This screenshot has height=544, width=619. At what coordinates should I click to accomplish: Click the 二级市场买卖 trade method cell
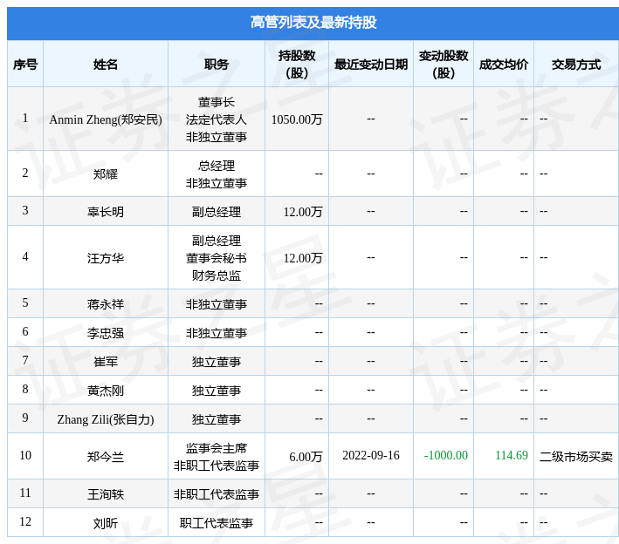(x=576, y=457)
